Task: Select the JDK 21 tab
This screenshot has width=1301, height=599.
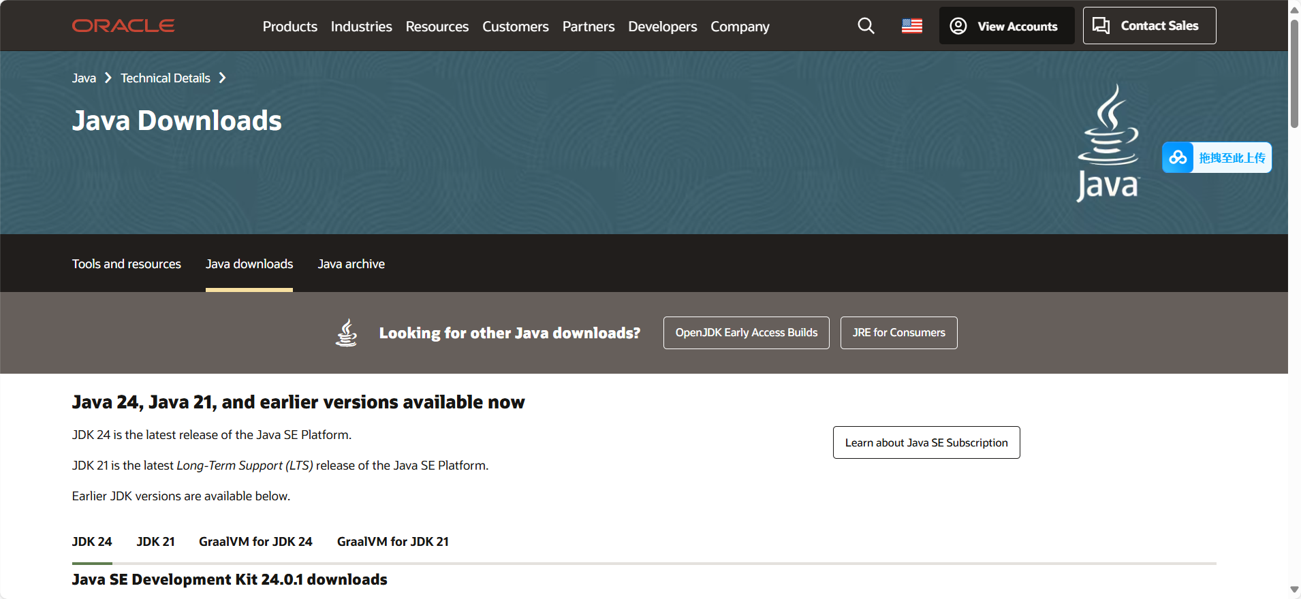Action: tap(155, 542)
